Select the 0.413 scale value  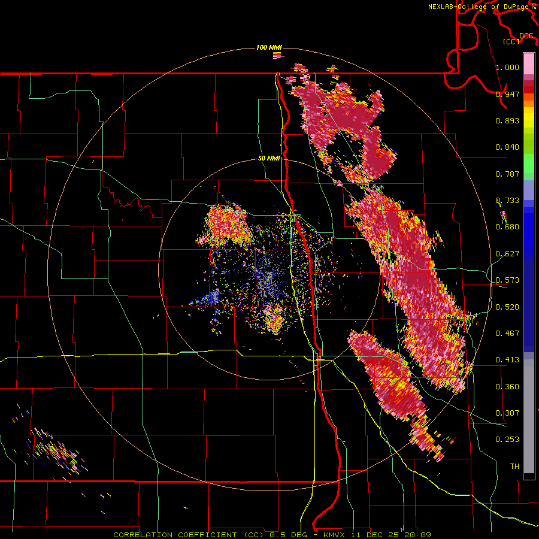coord(507,359)
